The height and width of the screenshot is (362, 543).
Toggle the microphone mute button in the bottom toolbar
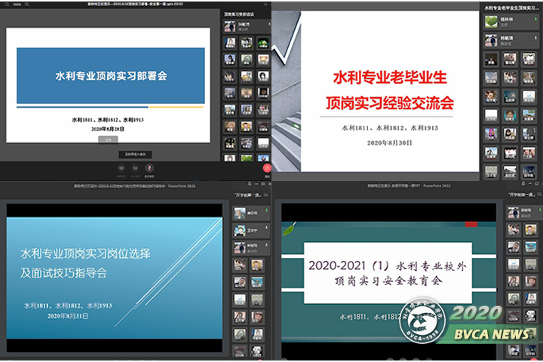[x=150, y=166]
